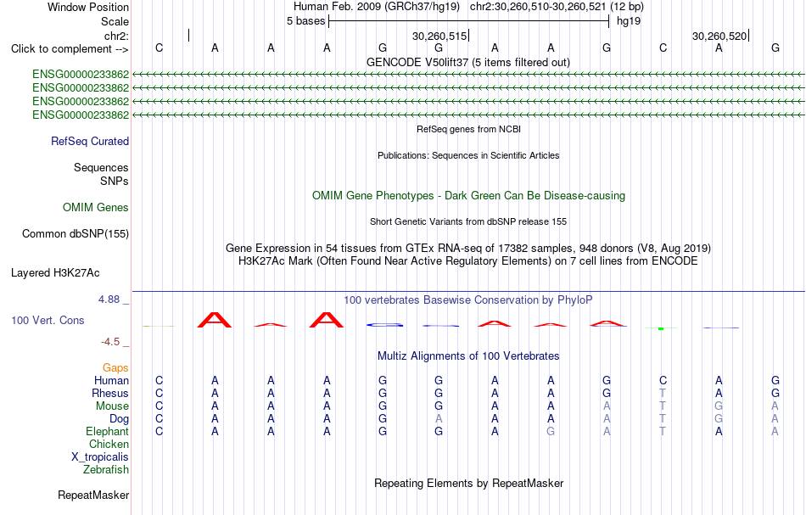The height and width of the screenshot is (515, 806).
Task: Open the 100 Vert. Cons track label
Action: pyautogui.click(x=48, y=320)
